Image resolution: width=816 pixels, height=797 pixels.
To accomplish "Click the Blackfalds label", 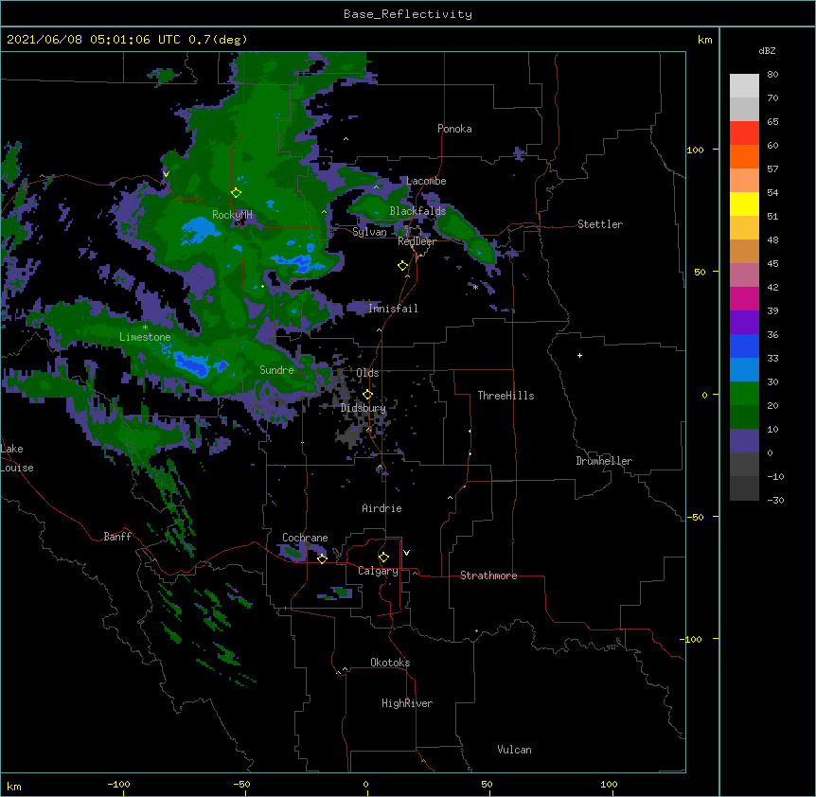I will (417, 211).
